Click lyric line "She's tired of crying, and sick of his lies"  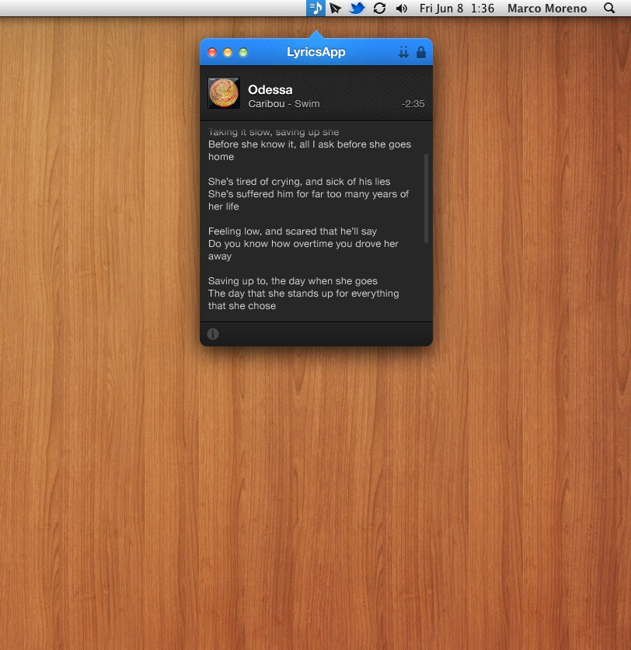point(299,182)
